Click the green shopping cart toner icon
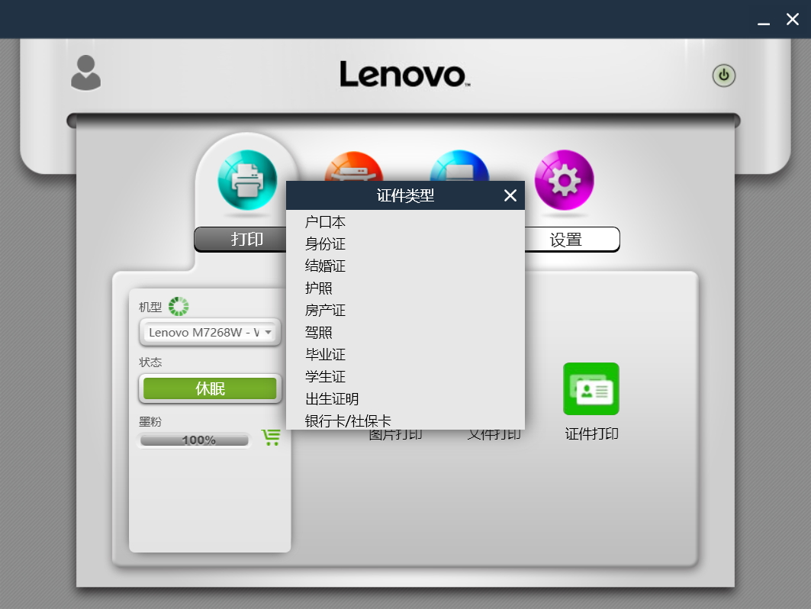Viewport: 811px width, 609px height. [271, 437]
